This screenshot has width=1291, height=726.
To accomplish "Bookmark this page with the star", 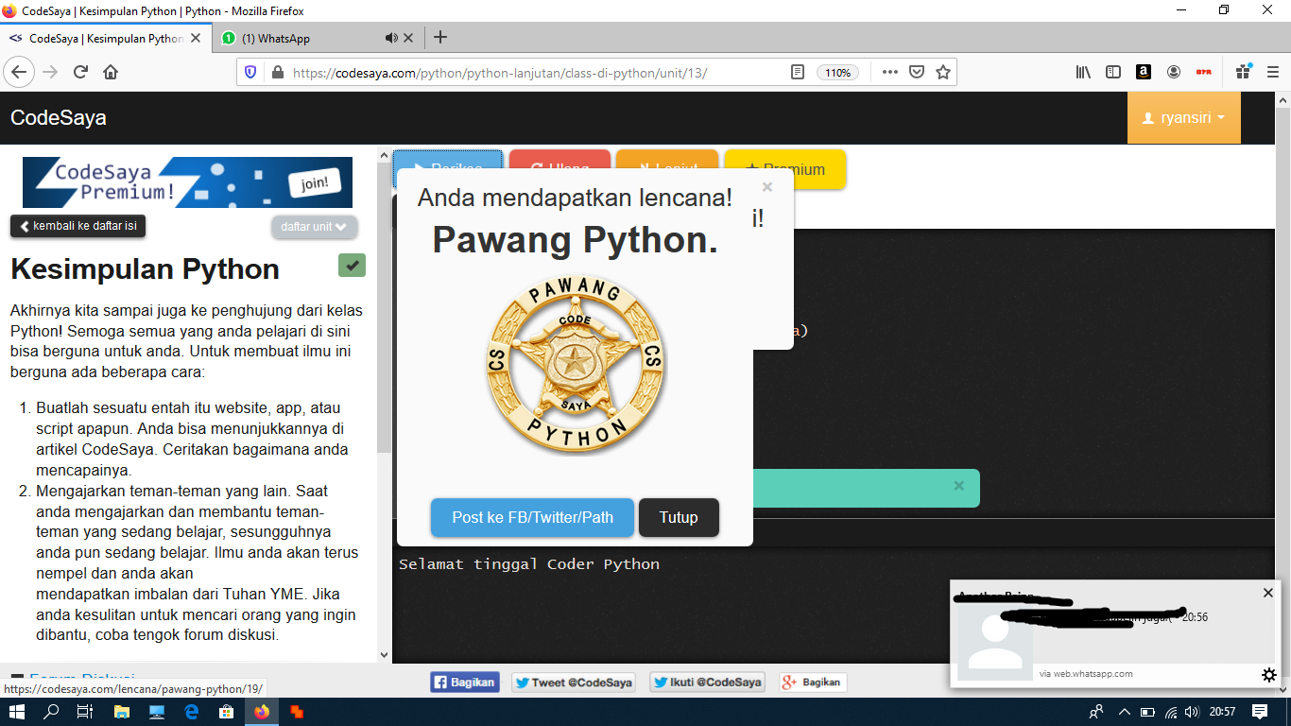I will [942, 72].
